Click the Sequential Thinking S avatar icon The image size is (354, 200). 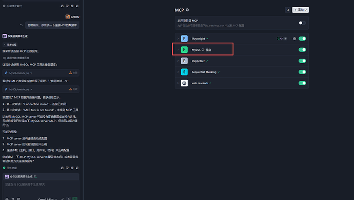coord(184,72)
